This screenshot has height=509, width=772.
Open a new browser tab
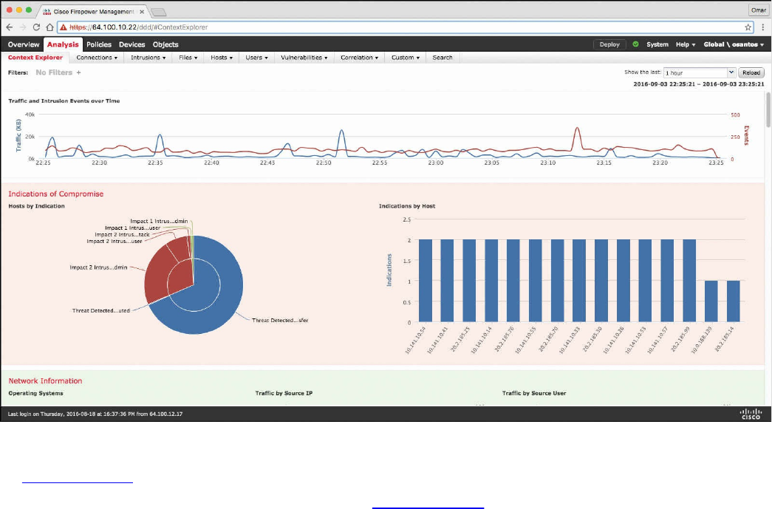pyautogui.click(x=158, y=12)
